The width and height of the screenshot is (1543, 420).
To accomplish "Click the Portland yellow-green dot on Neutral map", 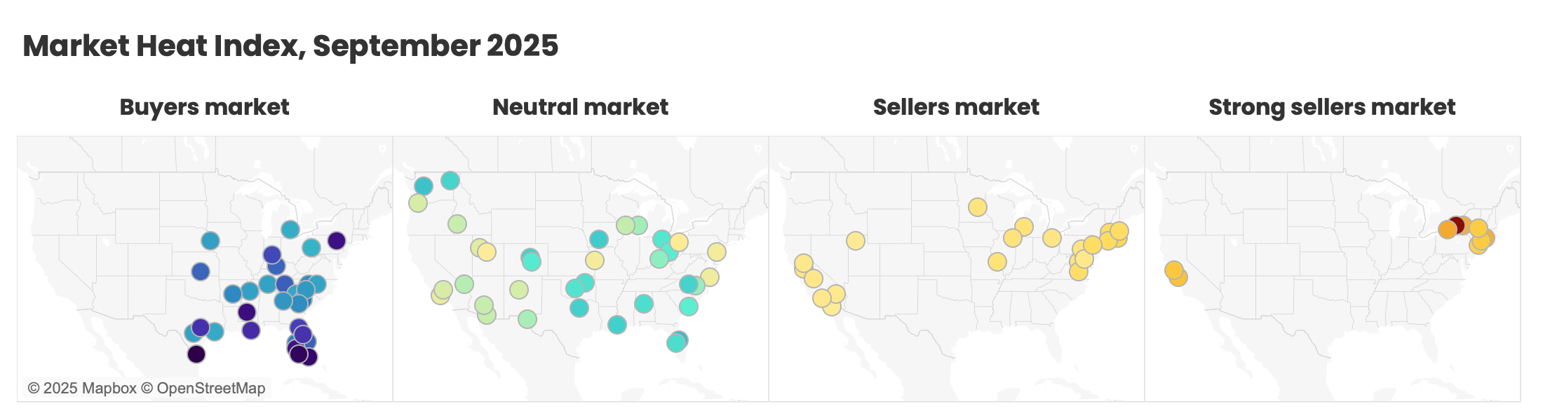I will (418, 203).
